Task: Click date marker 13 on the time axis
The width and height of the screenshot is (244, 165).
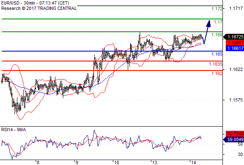Action: [155, 163]
